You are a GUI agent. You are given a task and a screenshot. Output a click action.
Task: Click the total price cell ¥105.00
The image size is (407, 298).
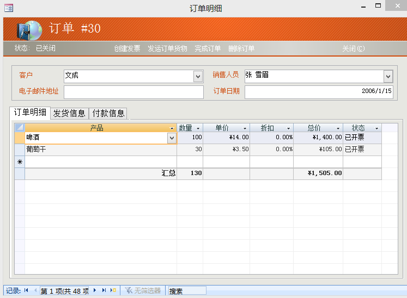(x=318, y=150)
